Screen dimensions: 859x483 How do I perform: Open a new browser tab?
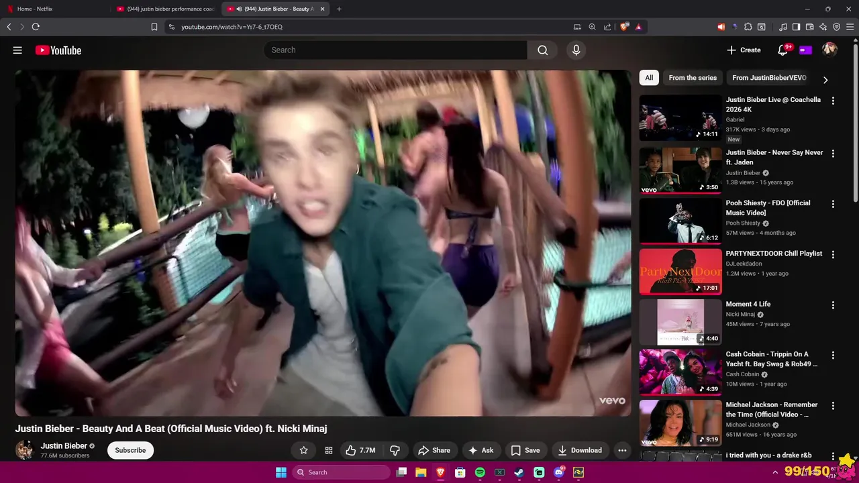click(x=339, y=9)
